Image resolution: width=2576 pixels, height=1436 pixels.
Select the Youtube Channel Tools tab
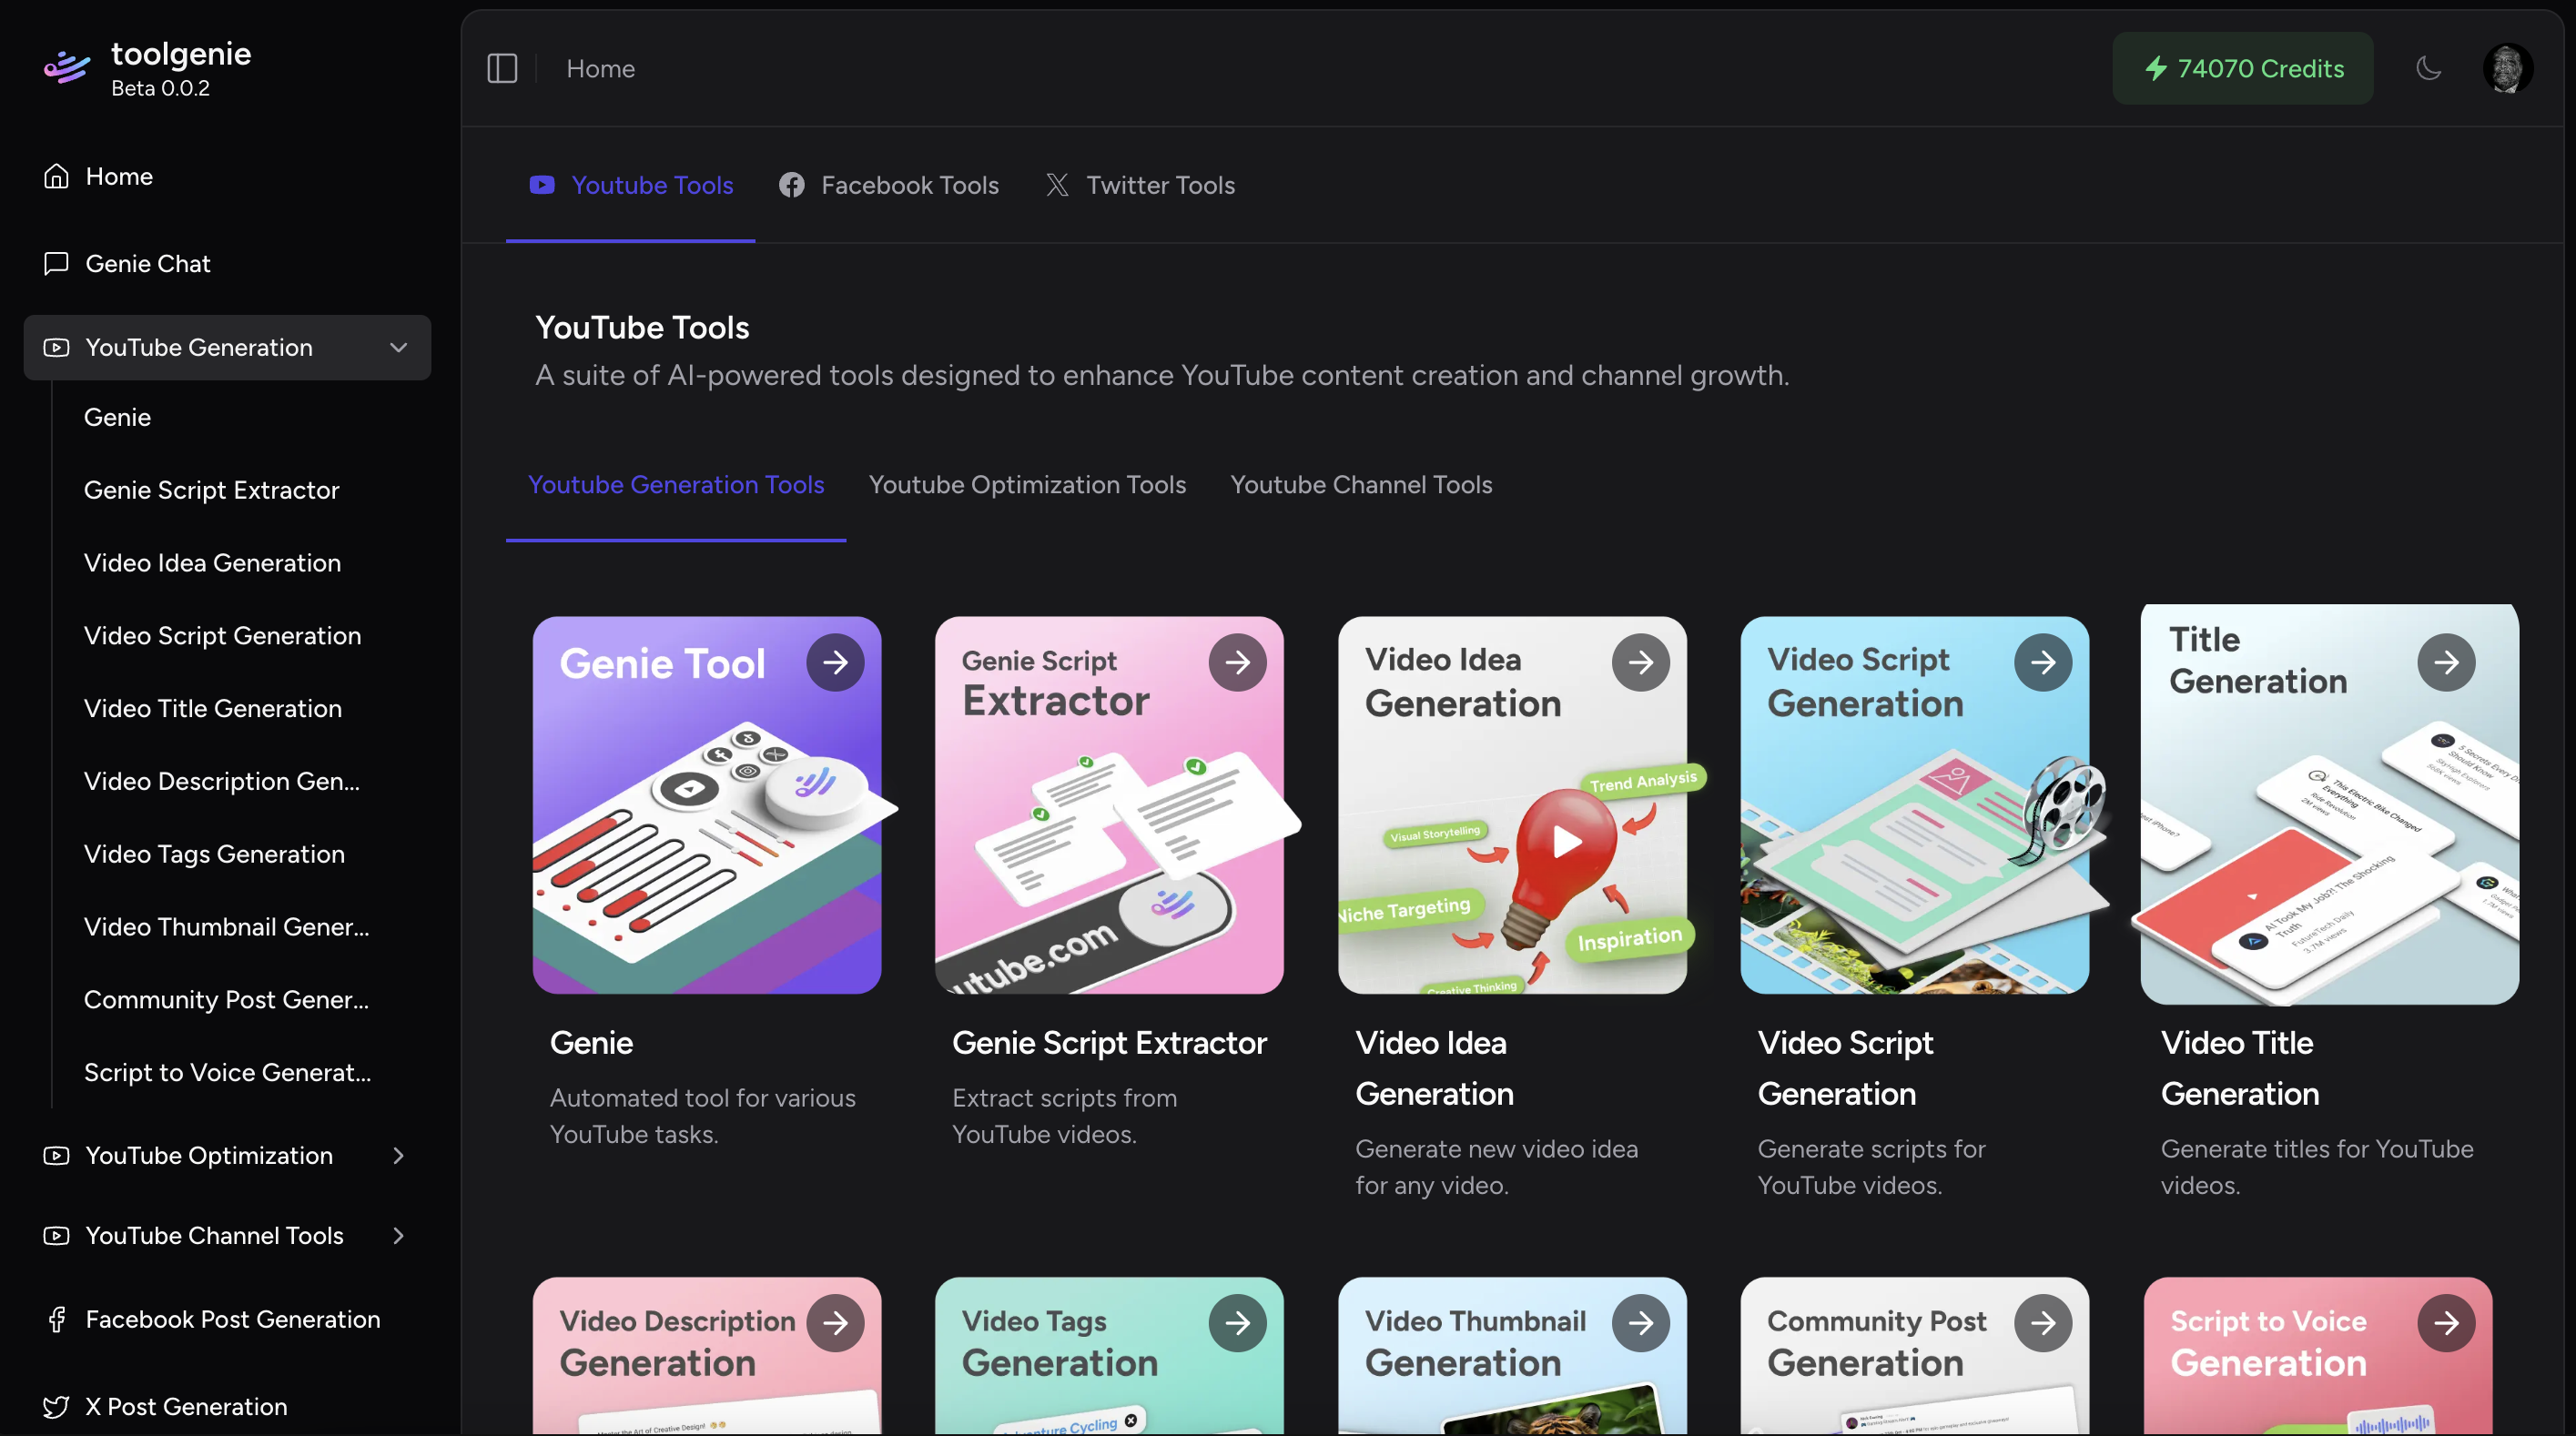point(1361,485)
